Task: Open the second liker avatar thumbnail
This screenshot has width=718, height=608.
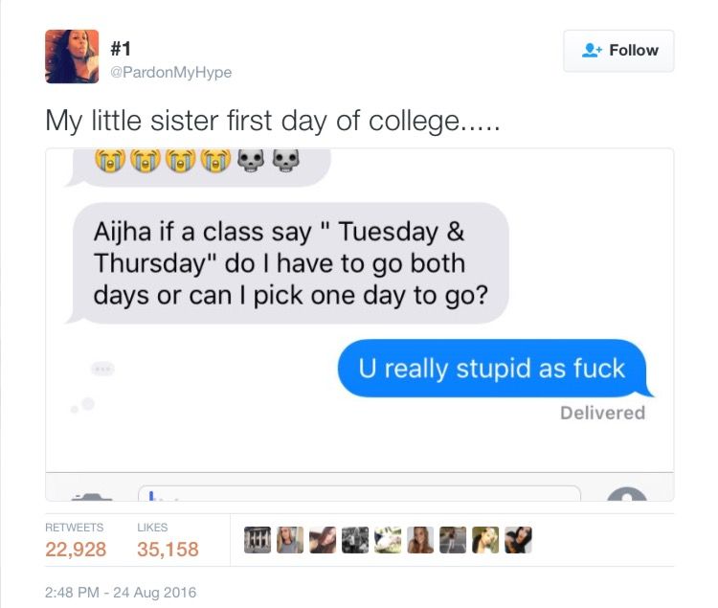Action: click(290, 540)
